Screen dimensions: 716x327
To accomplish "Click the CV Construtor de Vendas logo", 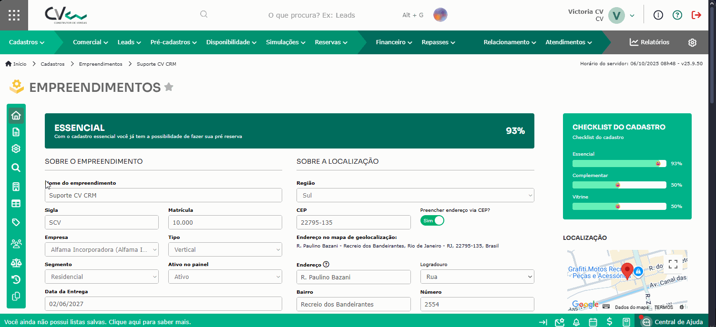I will point(66,15).
